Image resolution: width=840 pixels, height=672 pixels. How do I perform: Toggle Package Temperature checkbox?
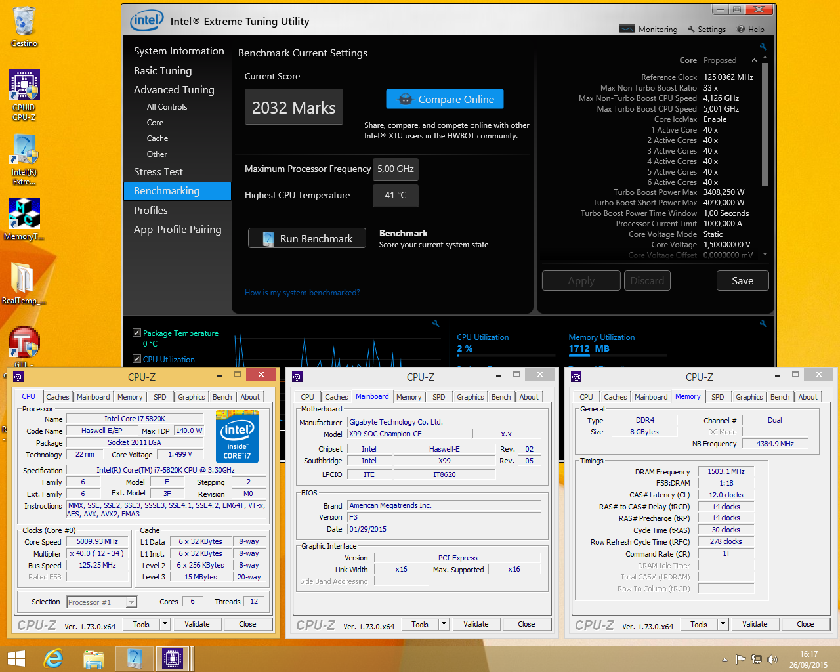pos(136,333)
